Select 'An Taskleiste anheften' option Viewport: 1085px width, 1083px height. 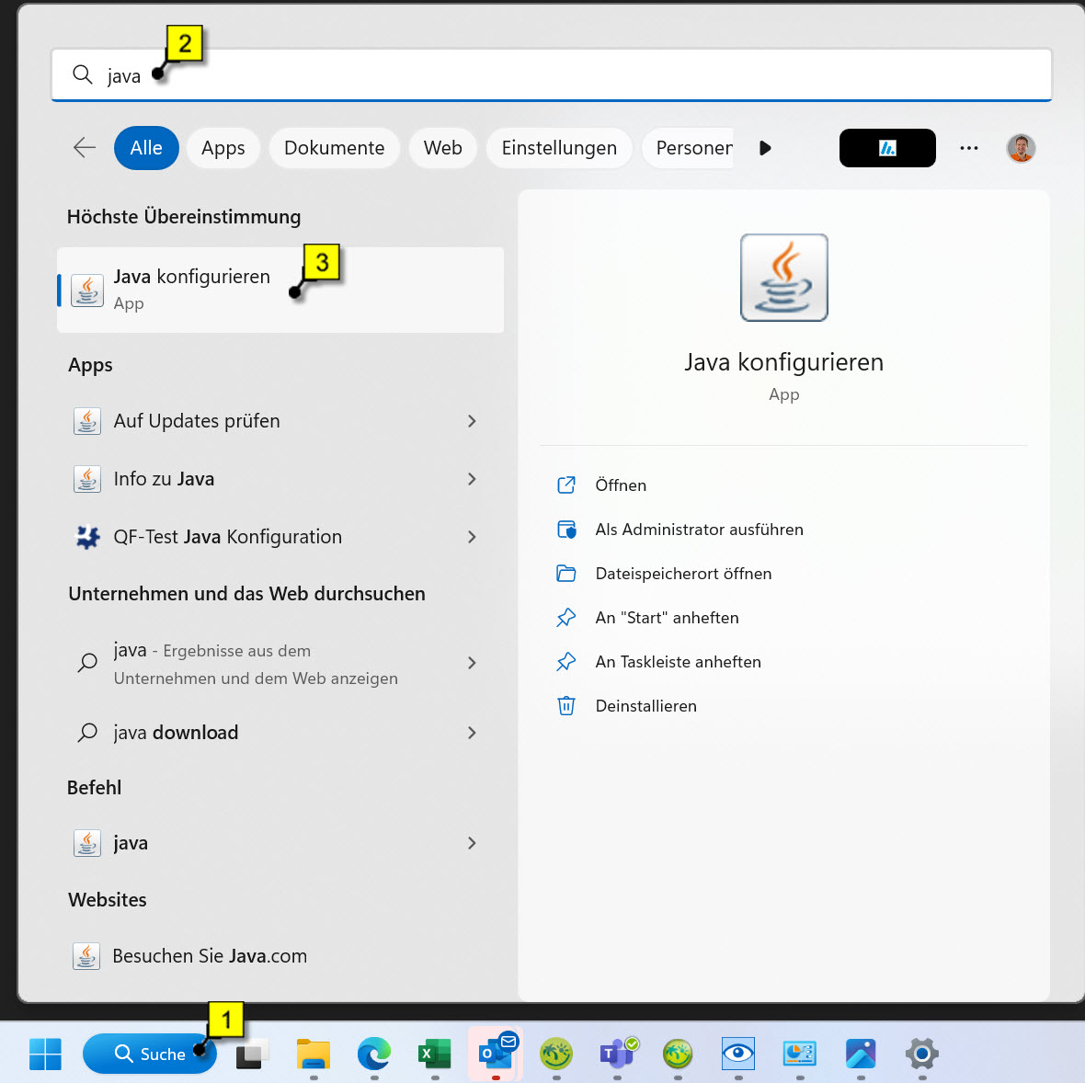coord(678,662)
